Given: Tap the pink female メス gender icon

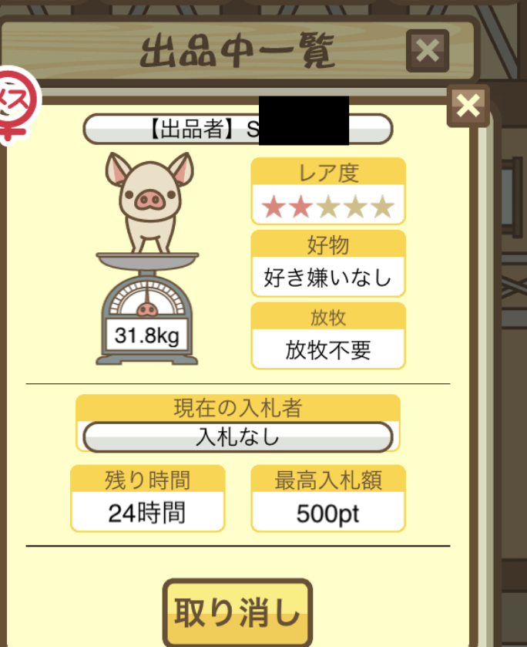Looking at the screenshot, I should (16, 105).
